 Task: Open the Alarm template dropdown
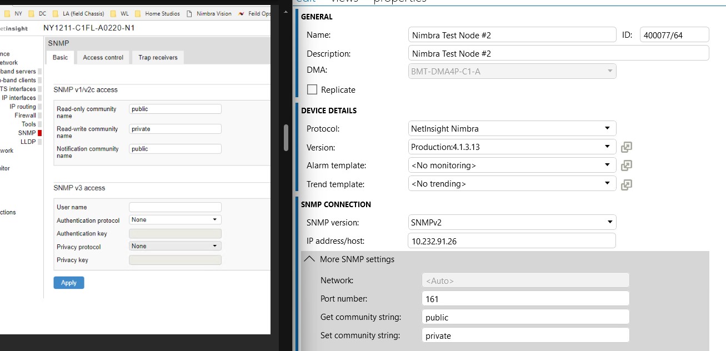point(512,165)
